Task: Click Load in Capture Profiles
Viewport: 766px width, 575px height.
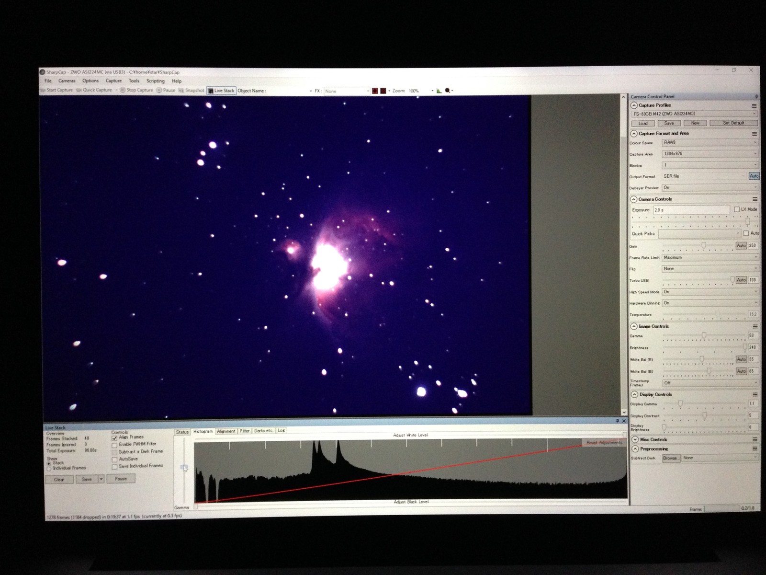Action: [643, 124]
